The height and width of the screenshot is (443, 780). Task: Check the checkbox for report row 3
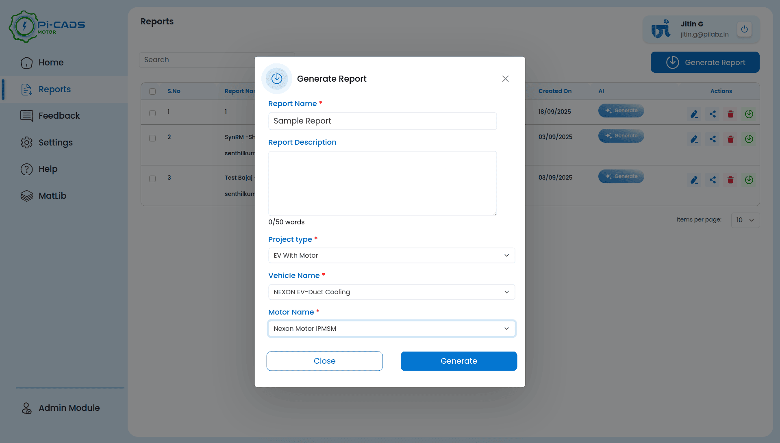click(x=152, y=179)
